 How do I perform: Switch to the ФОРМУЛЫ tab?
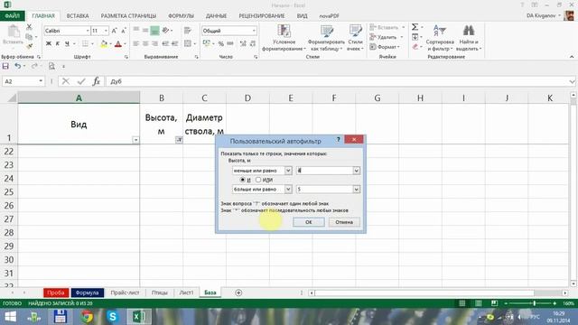[x=181, y=16]
